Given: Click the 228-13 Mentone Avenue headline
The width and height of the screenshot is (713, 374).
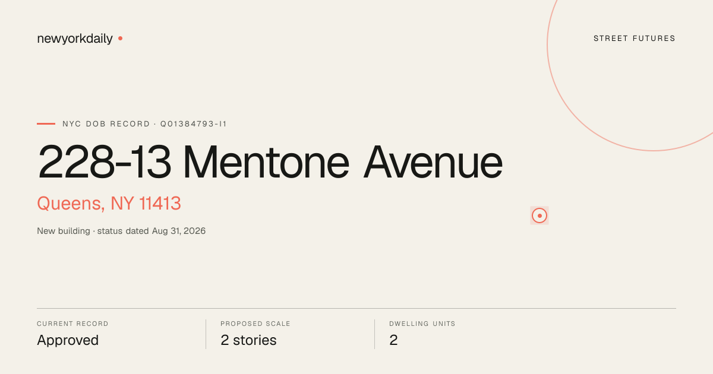Looking at the screenshot, I should click(x=270, y=162).
